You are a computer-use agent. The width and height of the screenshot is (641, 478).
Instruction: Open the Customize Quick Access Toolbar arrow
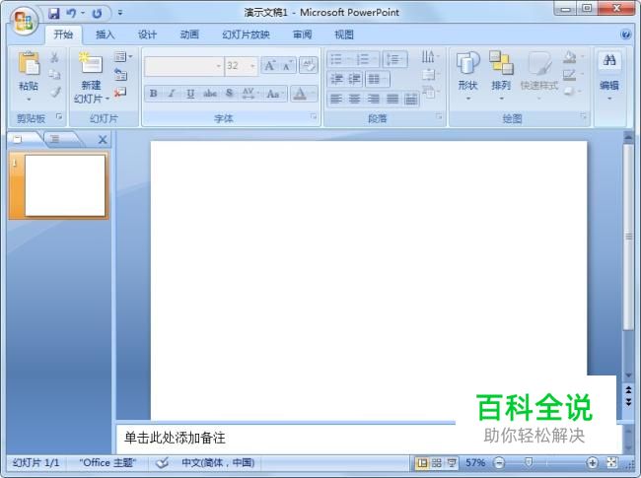120,13
